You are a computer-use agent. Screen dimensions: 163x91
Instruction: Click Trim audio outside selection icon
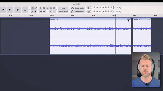pyautogui.click(x=41, y=11)
